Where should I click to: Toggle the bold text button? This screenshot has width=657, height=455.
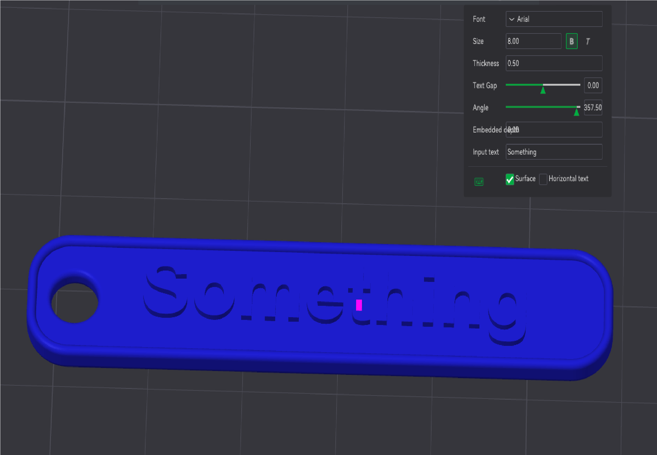tap(571, 41)
